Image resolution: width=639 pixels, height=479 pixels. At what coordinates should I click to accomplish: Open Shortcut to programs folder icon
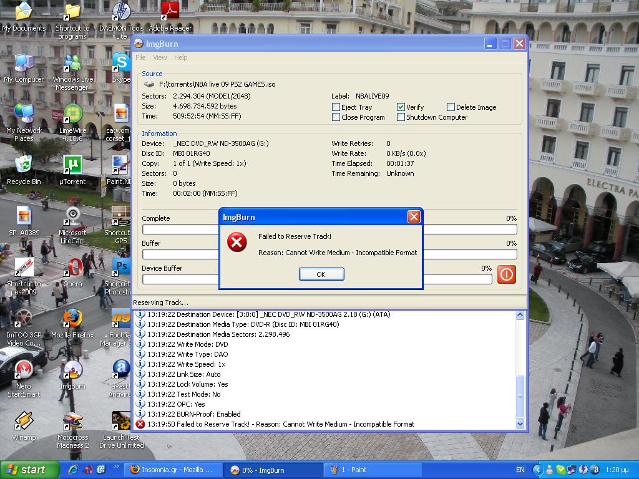72,21
